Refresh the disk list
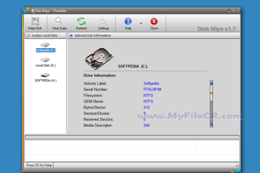Image resolution: width=260 pixels, height=173 pixels. (x=81, y=22)
